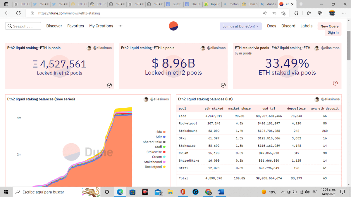Open Microsoft Word from the taskbar
The height and width of the screenshot is (197, 351).
[221, 192]
